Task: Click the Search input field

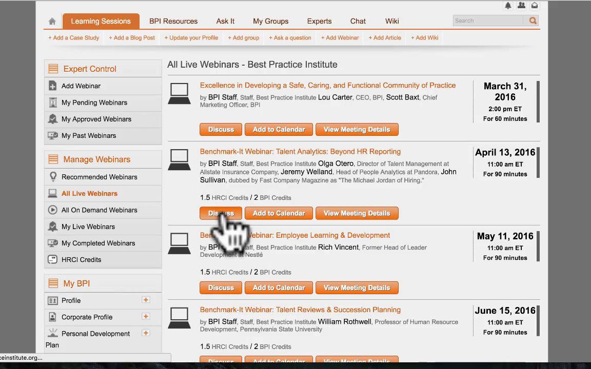Action: click(x=488, y=20)
